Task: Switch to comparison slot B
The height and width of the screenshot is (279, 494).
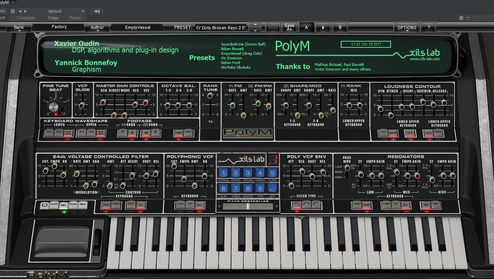Action: point(340,27)
